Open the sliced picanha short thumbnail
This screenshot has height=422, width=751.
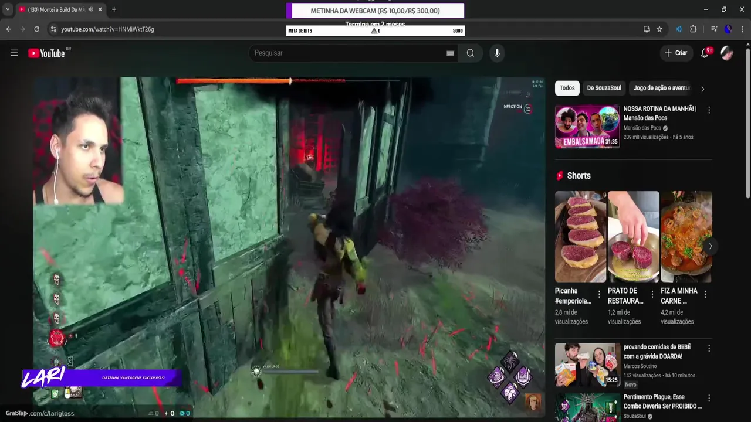coord(581,237)
